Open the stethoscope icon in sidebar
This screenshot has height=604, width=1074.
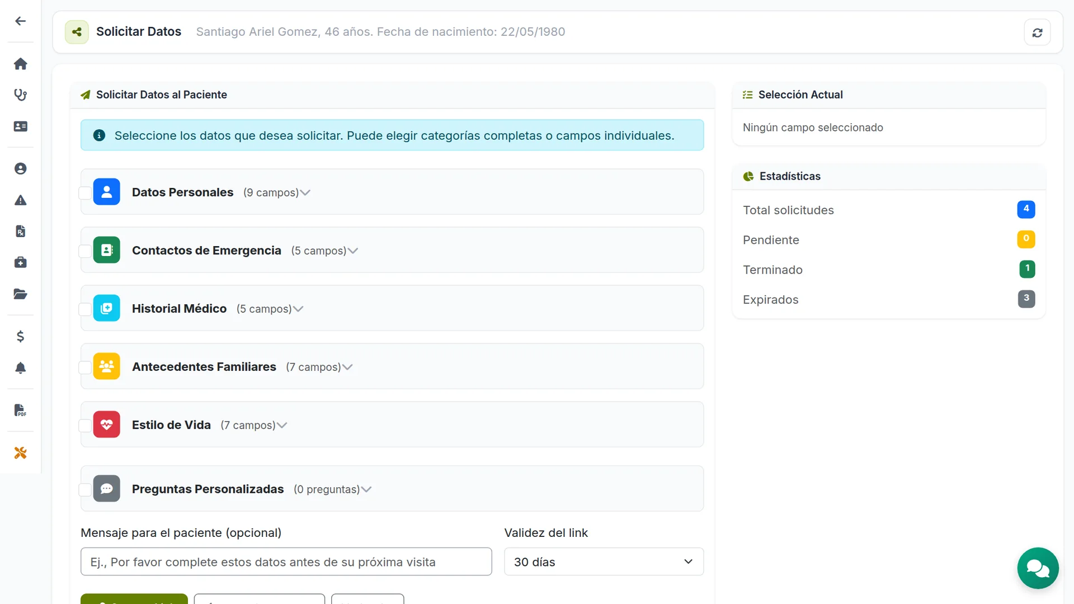pos(21,95)
